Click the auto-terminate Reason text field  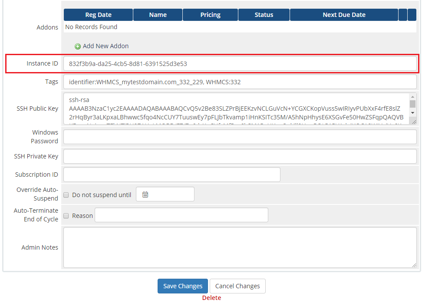click(181, 215)
